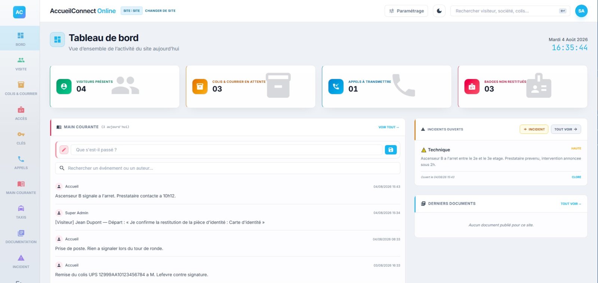Open the Technique incident title
Image resolution: width=598 pixels, height=283 pixels.
[439, 150]
